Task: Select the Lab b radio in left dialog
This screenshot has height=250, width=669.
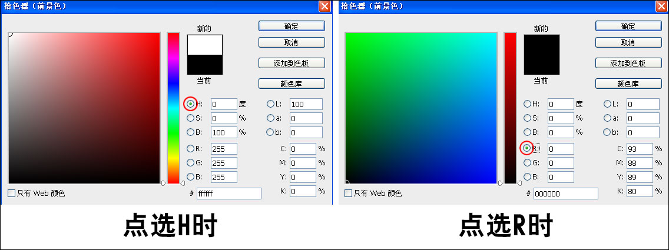Action: [x=270, y=132]
